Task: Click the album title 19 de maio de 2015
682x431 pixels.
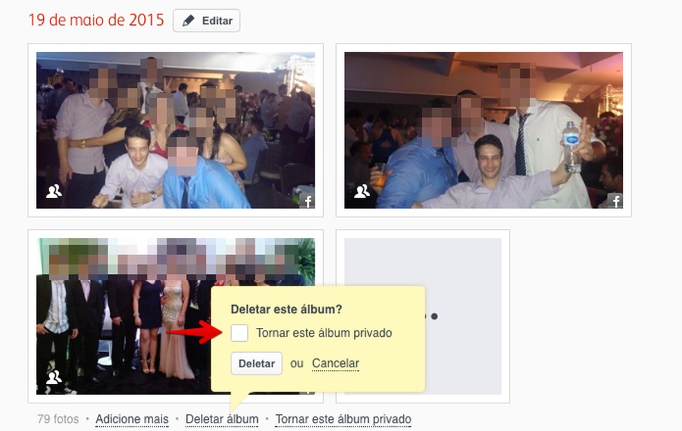Action: (x=96, y=20)
